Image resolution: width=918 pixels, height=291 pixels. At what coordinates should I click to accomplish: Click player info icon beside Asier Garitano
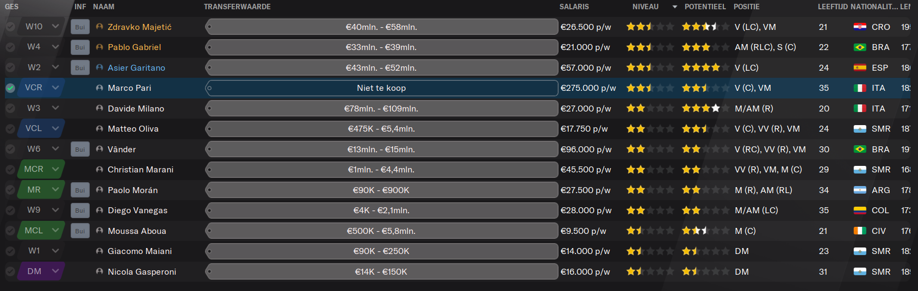100,67
